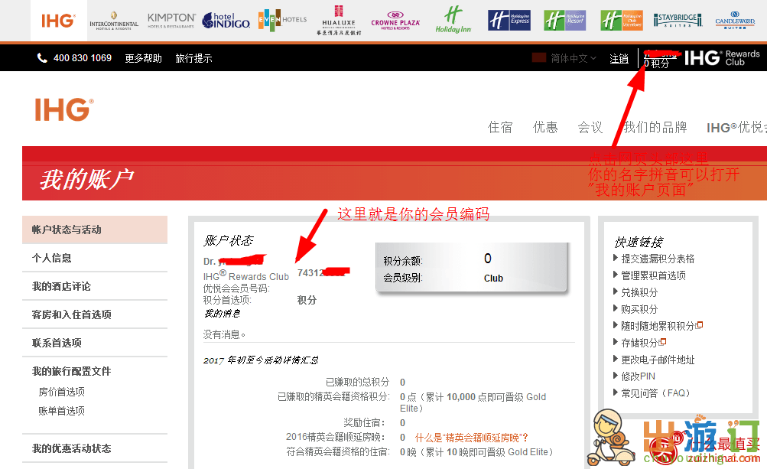The width and height of the screenshot is (767, 469).
Task: Open the IHG brand logo tab
Action: (x=59, y=21)
